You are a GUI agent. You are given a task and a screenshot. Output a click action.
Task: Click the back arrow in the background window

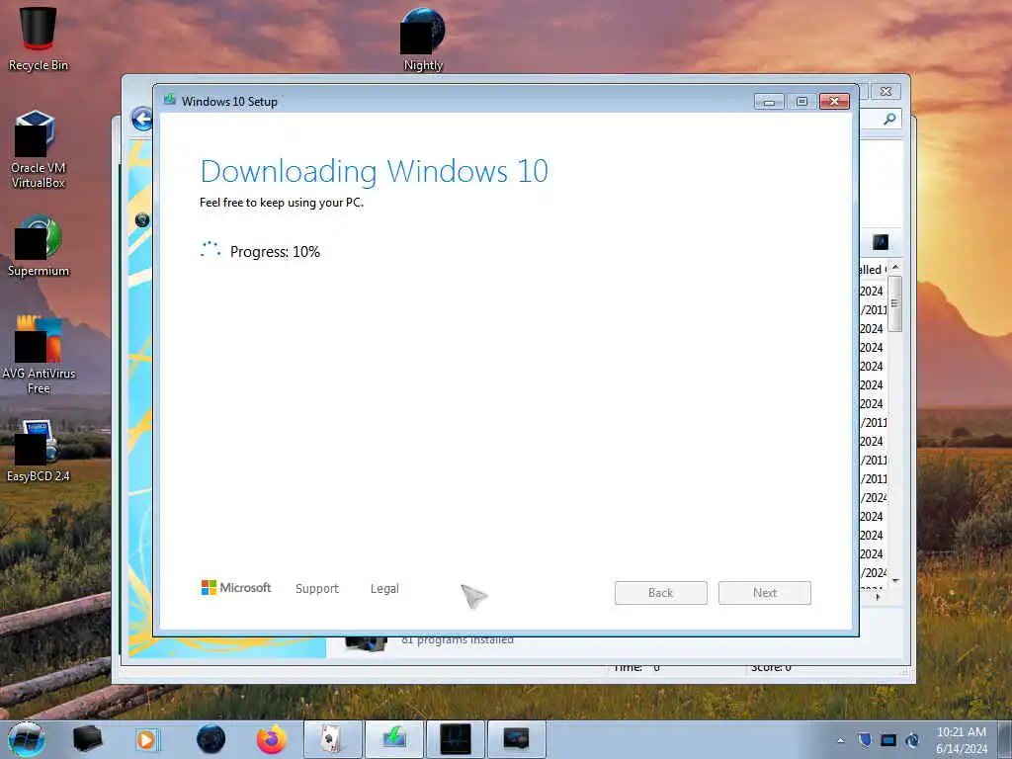[141, 119]
